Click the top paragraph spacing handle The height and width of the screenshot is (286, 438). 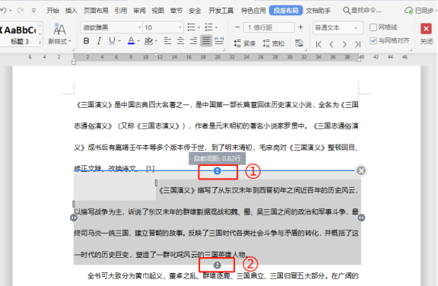[x=217, y=171]
